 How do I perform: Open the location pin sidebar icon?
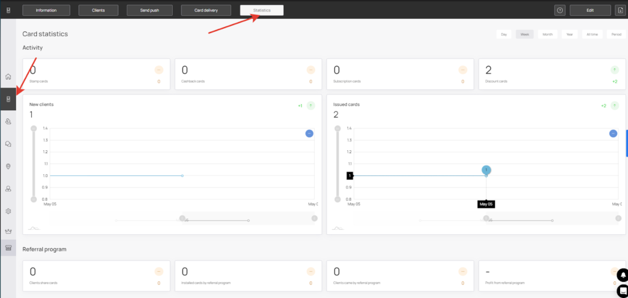(x=8, y=167)
